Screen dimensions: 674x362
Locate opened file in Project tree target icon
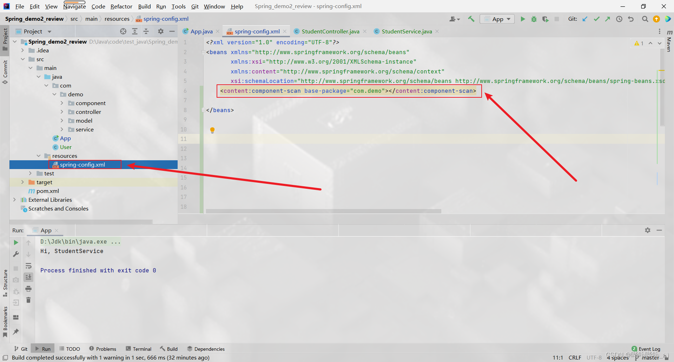(x=123, y=31)
